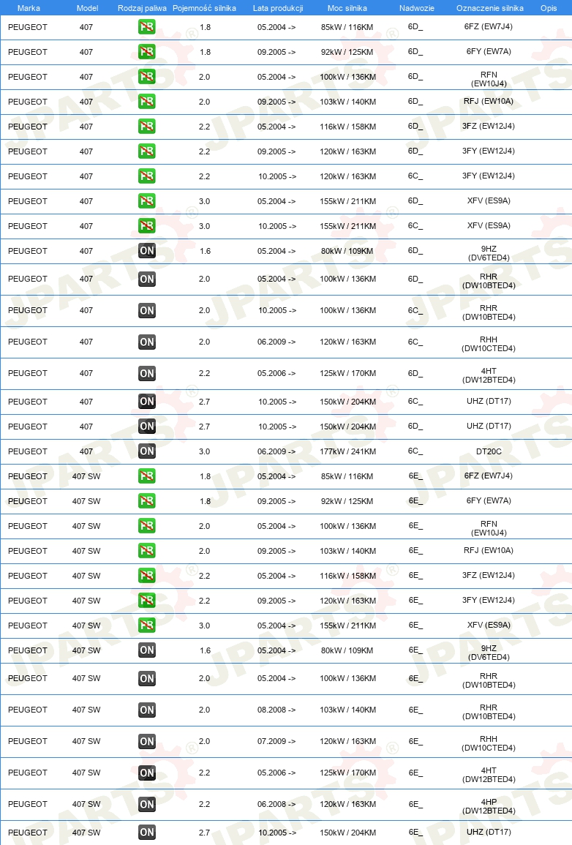572x845 pixels.
Task: Select PB icon in 407 3.0 05.2004 6D_ row
Action: [x=146, y=201]
